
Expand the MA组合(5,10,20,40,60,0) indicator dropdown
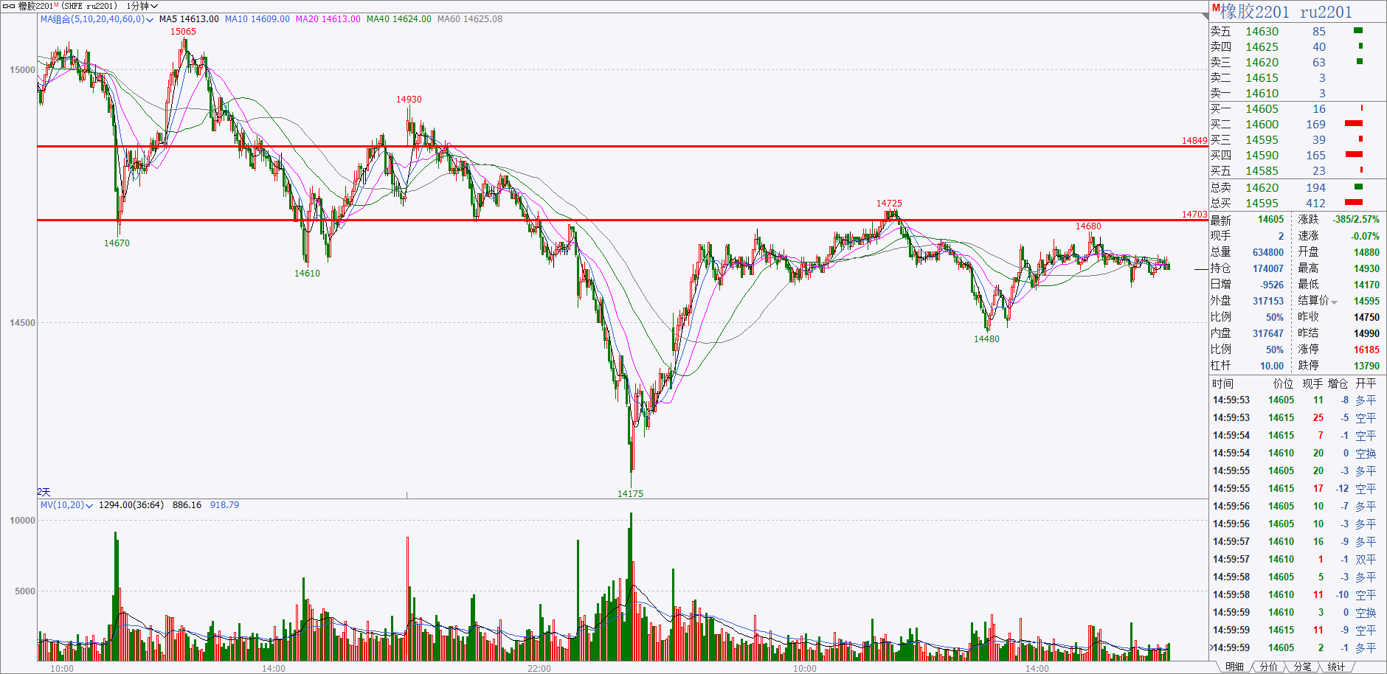point(97,19)
